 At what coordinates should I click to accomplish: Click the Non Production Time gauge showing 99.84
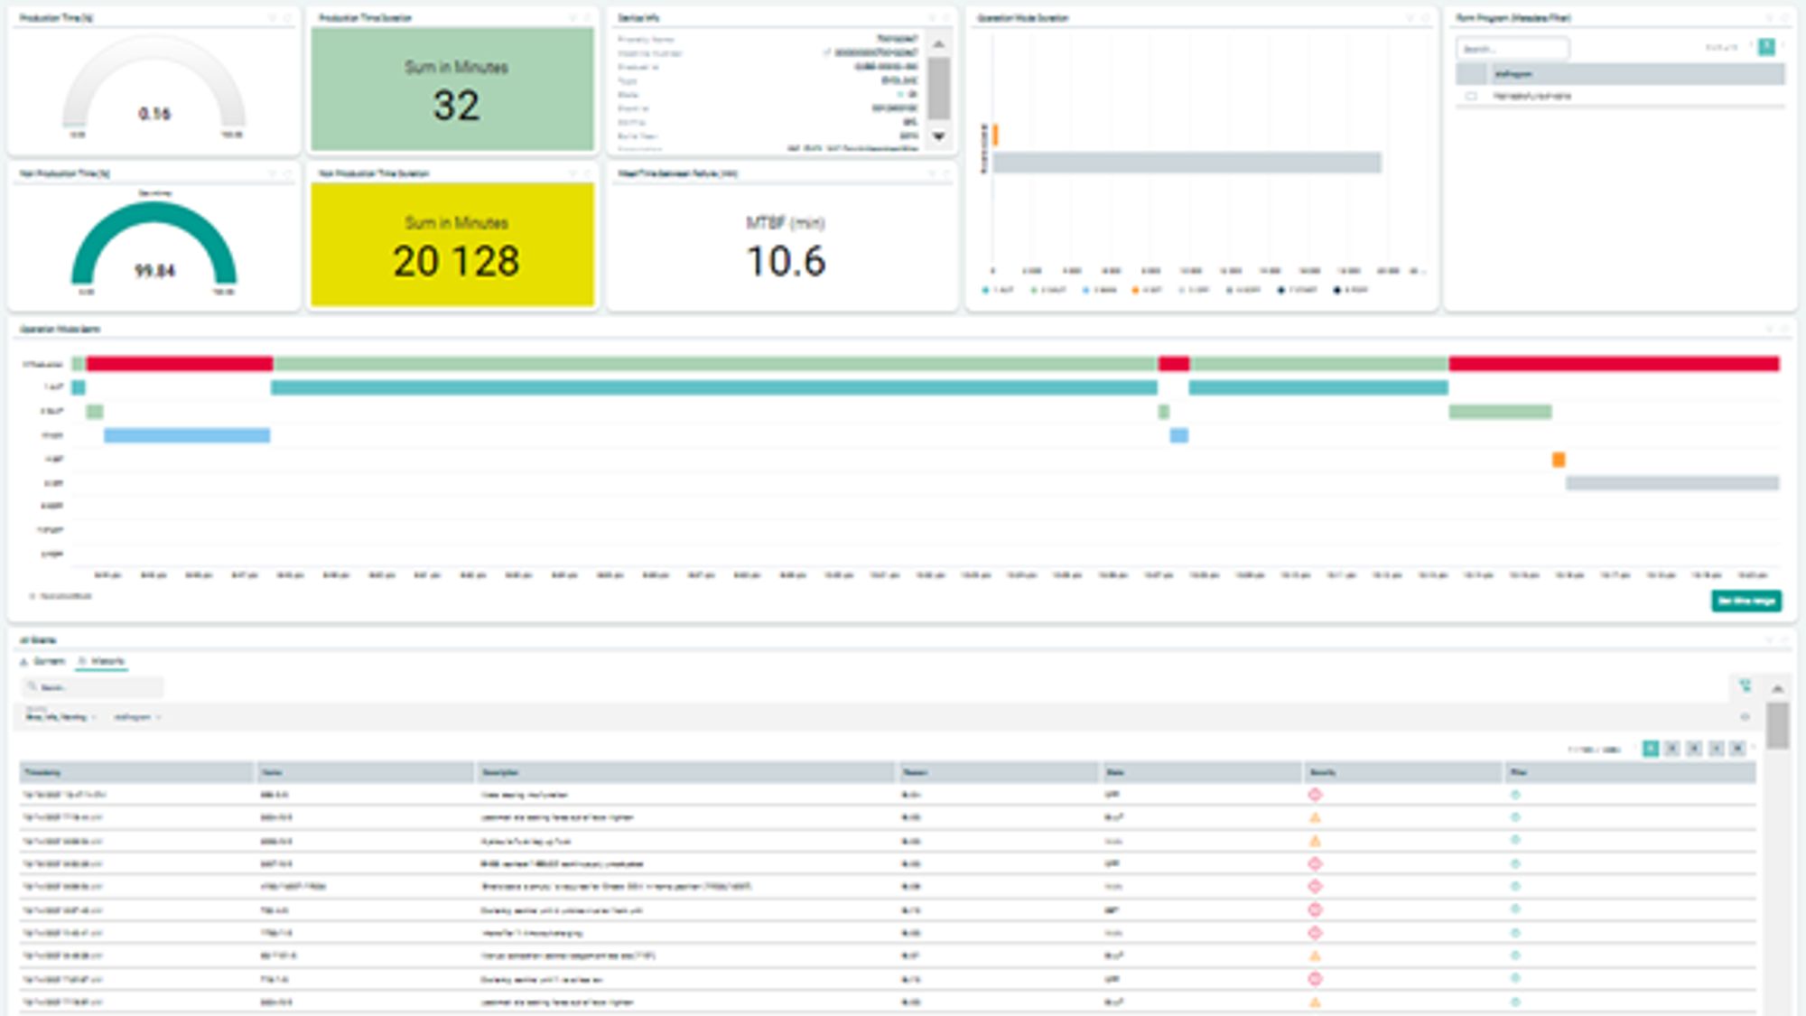click(154, 244)
